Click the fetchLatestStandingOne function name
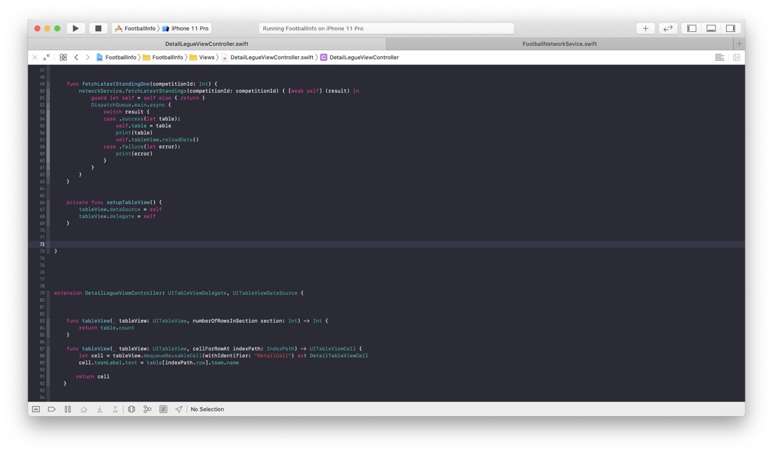Screen dimensions: 773x453 [x=115, y=84]
